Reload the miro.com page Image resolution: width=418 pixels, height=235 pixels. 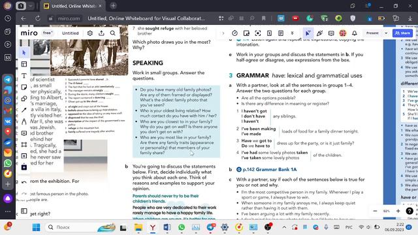[38, 18]
